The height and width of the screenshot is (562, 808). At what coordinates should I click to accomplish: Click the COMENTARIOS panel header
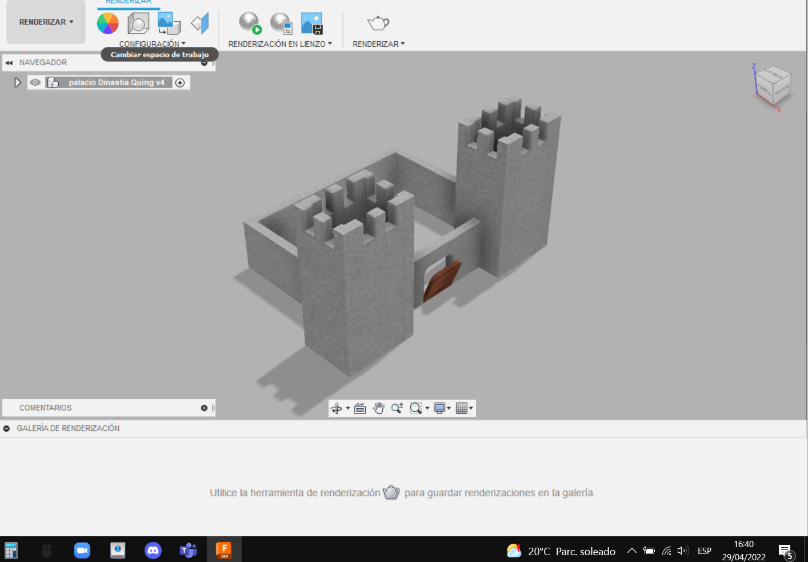coord(109,408)
